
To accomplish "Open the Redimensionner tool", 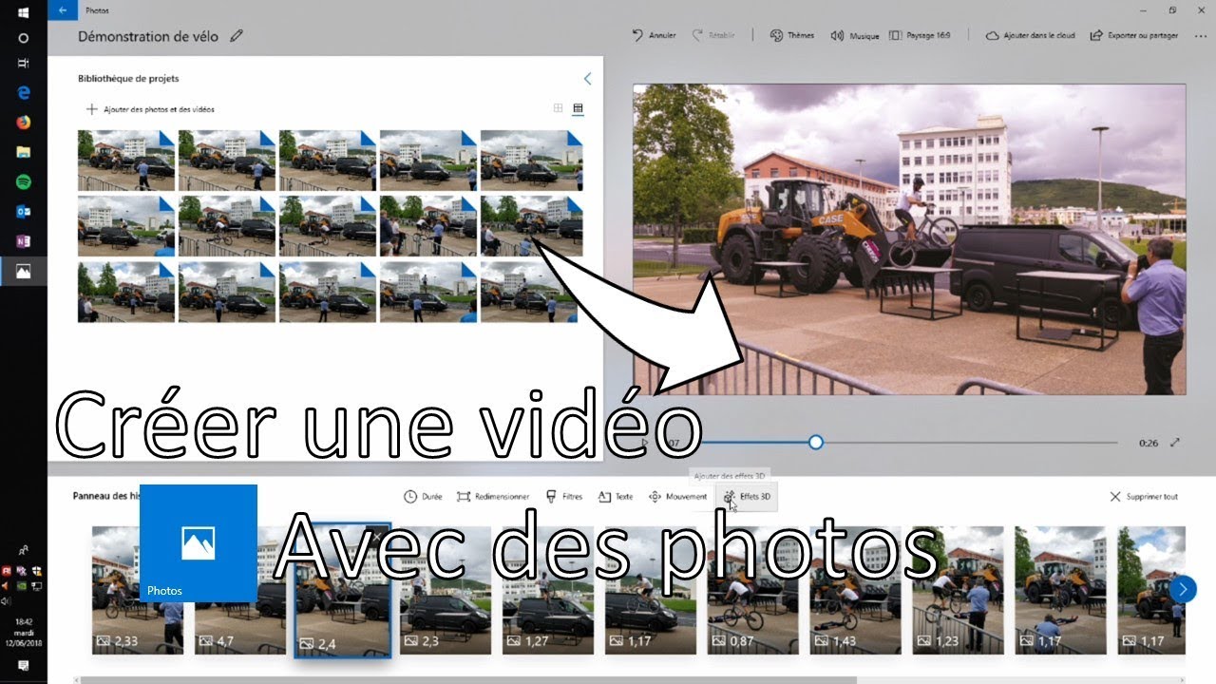I will pos(493,496).
